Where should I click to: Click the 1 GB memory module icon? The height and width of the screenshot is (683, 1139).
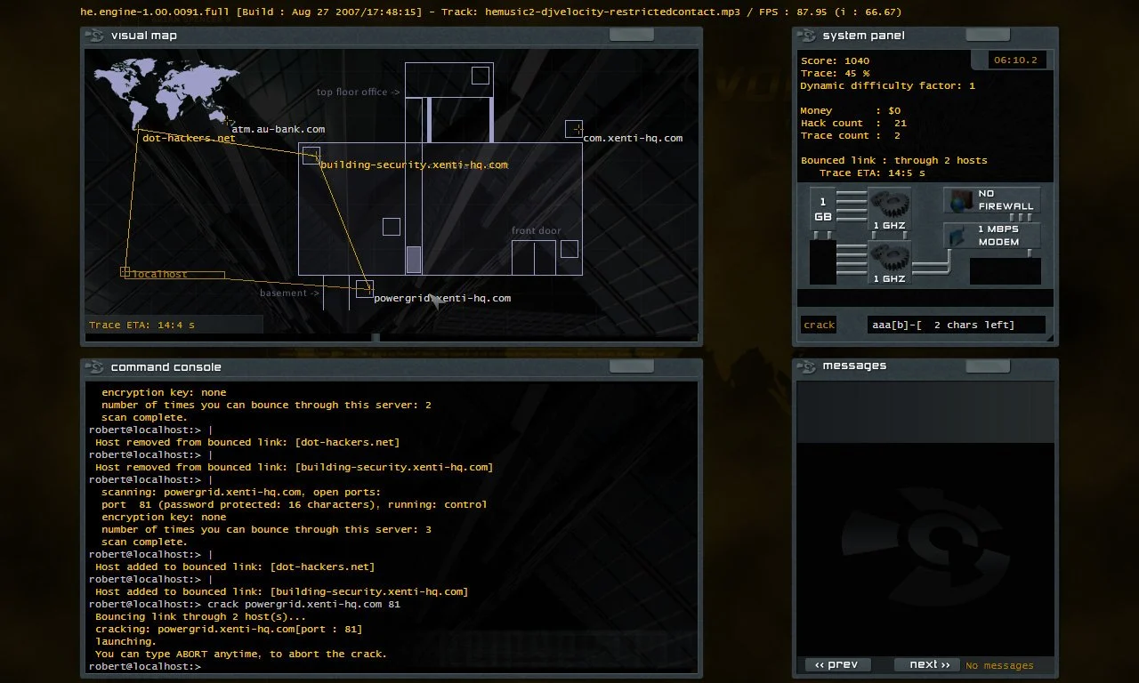pyautogui.click(x=823, y=210)
